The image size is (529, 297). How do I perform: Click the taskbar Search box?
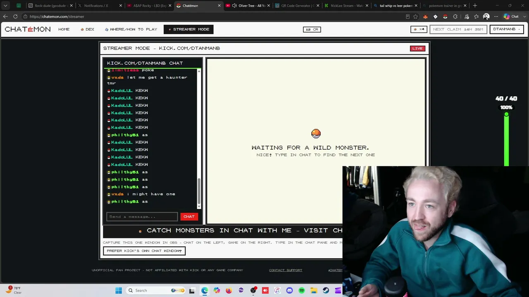click(155, 290)
